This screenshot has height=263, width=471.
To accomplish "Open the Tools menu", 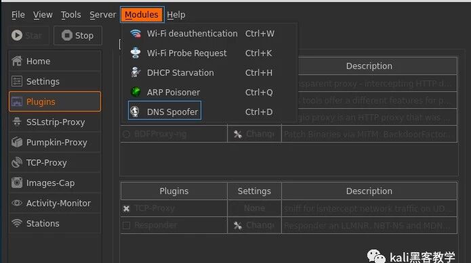I will (x=71, y=15).
